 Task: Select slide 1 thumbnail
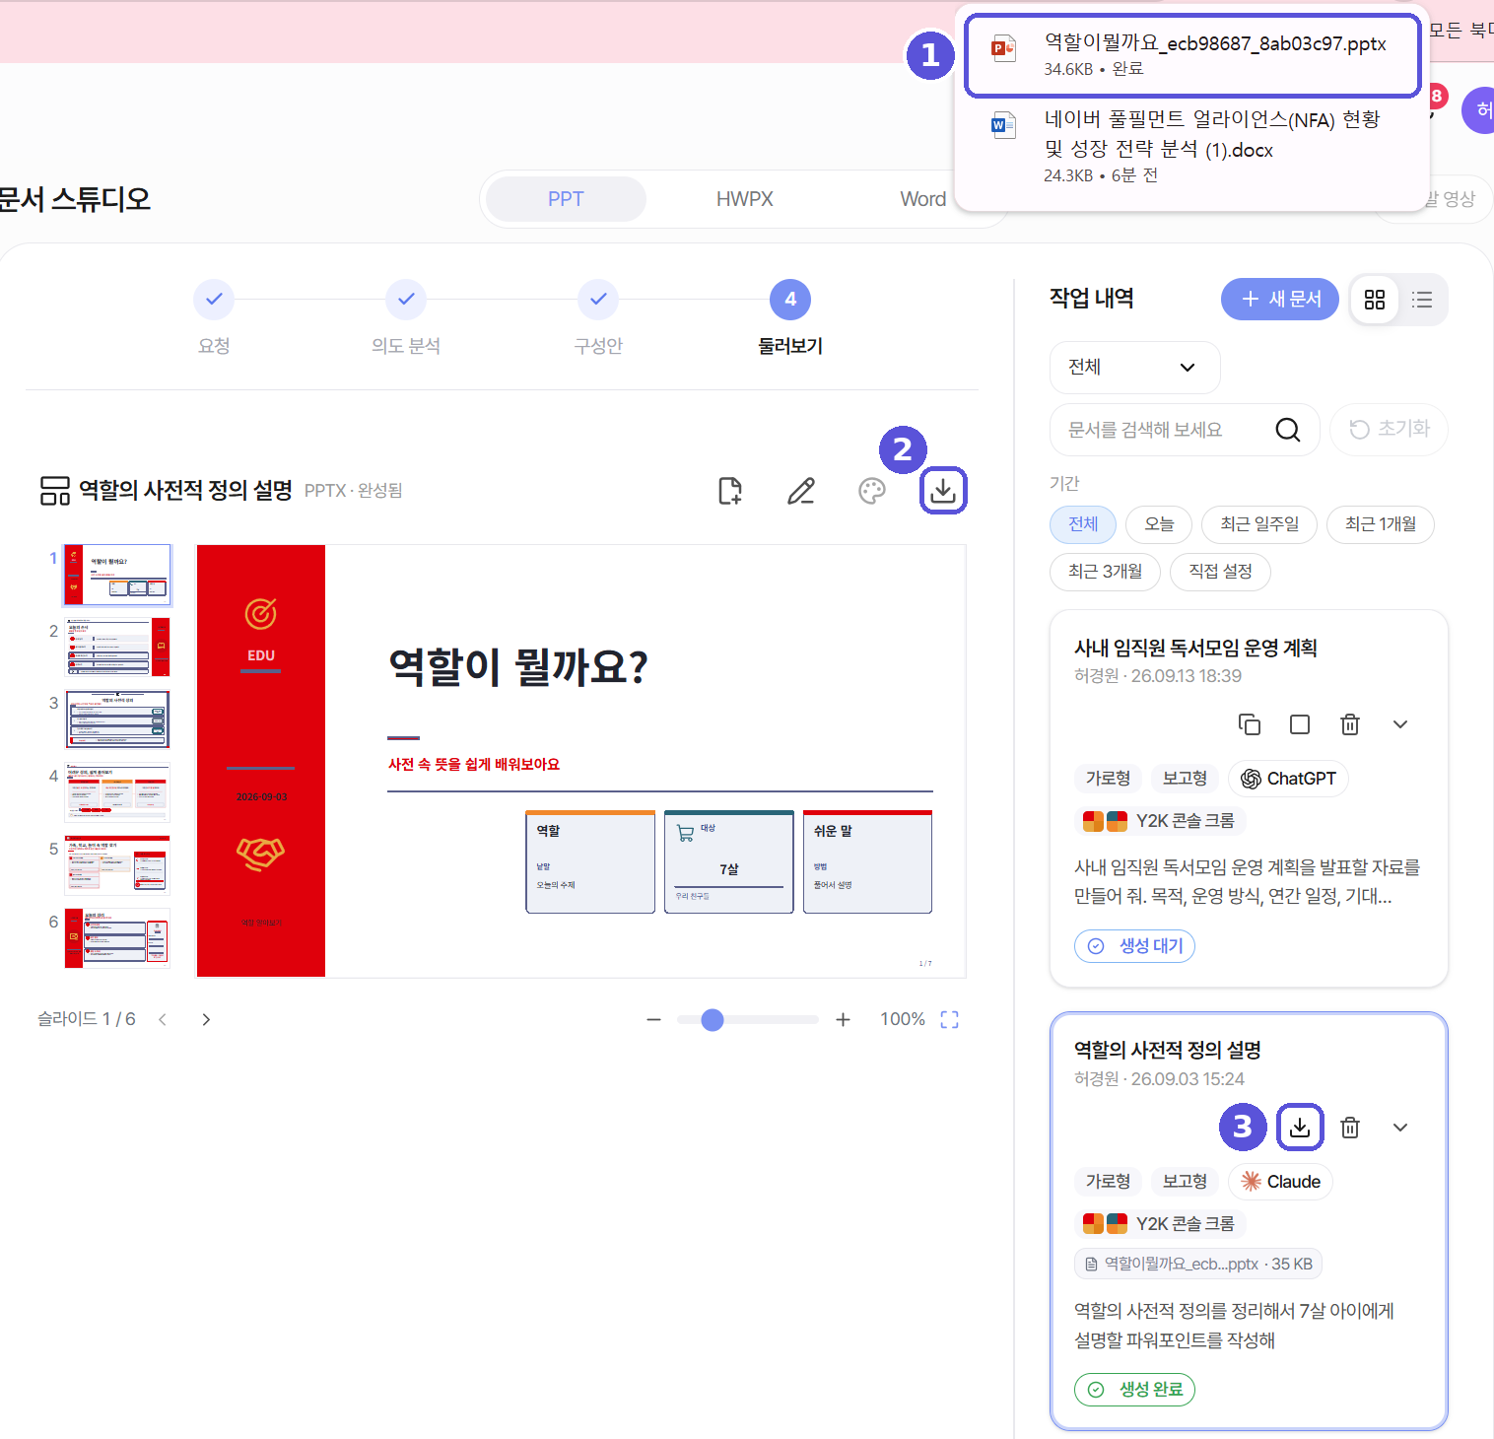(x=117, y=575)
